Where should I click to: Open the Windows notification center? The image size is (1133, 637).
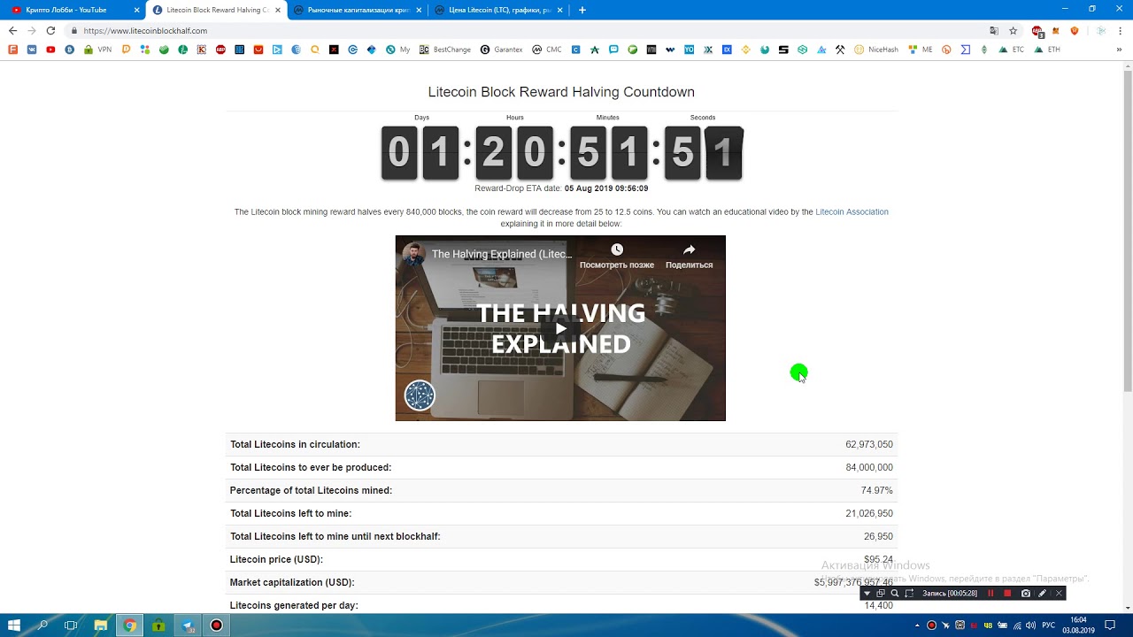[1110, 625]
